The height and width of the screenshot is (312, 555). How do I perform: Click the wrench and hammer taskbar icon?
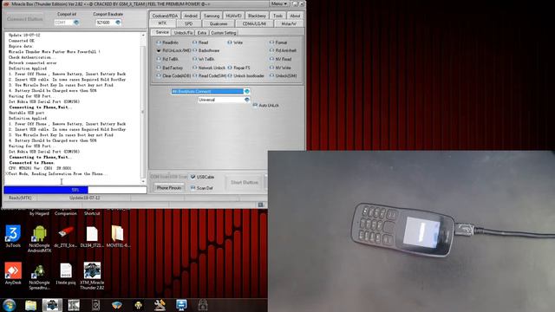click(160, 305)
